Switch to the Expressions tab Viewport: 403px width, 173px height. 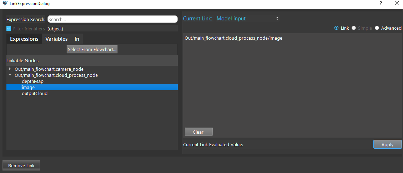pos(24,39)
